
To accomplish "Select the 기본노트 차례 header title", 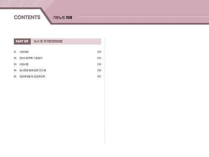I will tap(62, 18).
